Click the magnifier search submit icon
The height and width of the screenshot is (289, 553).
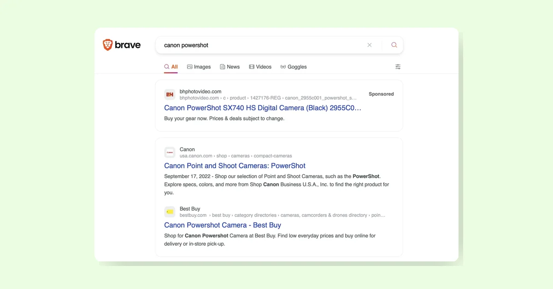coord(394,45)
